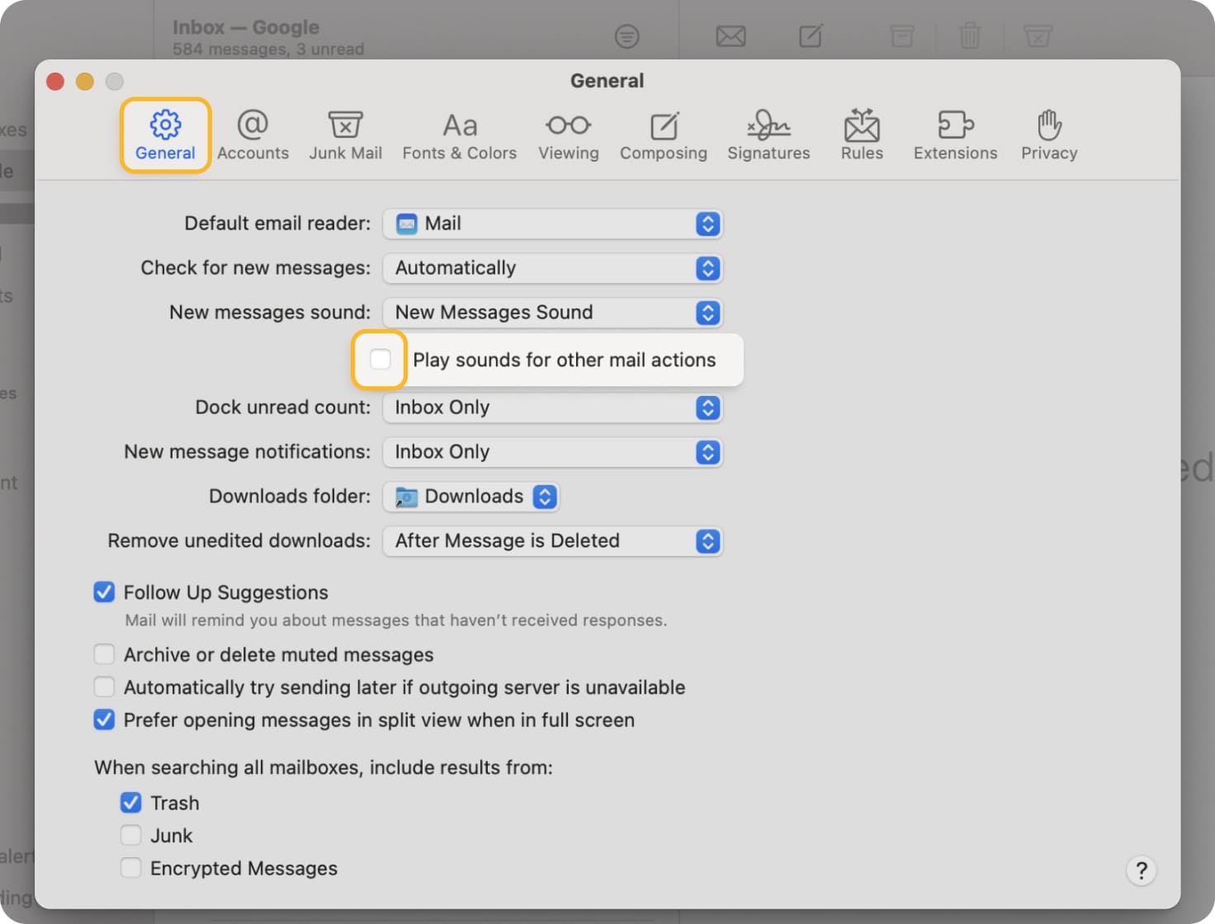Change Check for new messages frequency
Screen dimensions: 1215x924
552,268
